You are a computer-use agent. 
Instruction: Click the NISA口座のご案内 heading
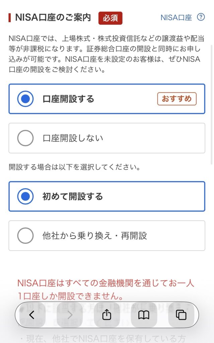click(53, 18)
